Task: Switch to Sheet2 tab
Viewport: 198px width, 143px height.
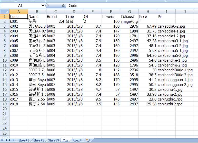Action: [39, 140]
